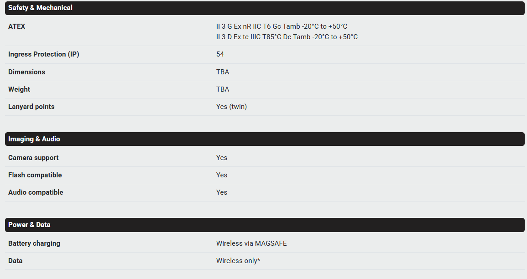Viewport: 527px width, 279px height.
Task: Click the Yes (twin) lanyard value
Action: pyautogui.click(x=231, y=107)
